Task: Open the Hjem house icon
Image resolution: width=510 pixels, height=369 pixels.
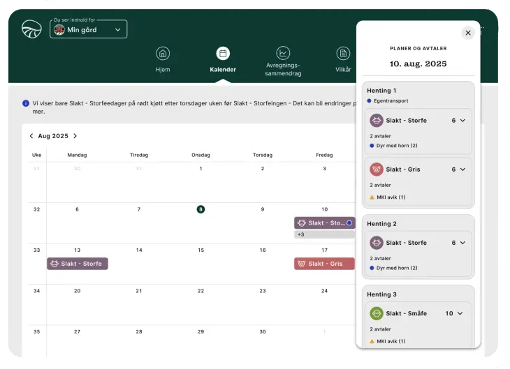Action: coord(163,54)
